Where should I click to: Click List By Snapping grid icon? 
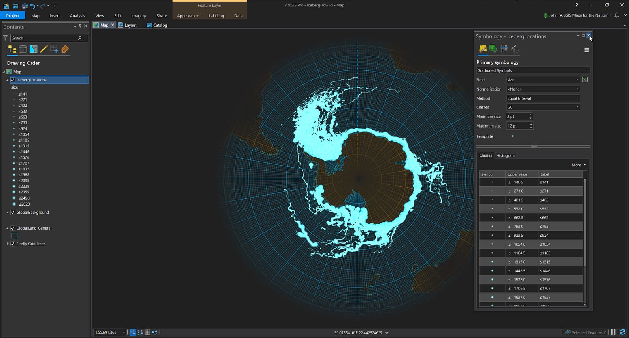(x=54, y=49)
